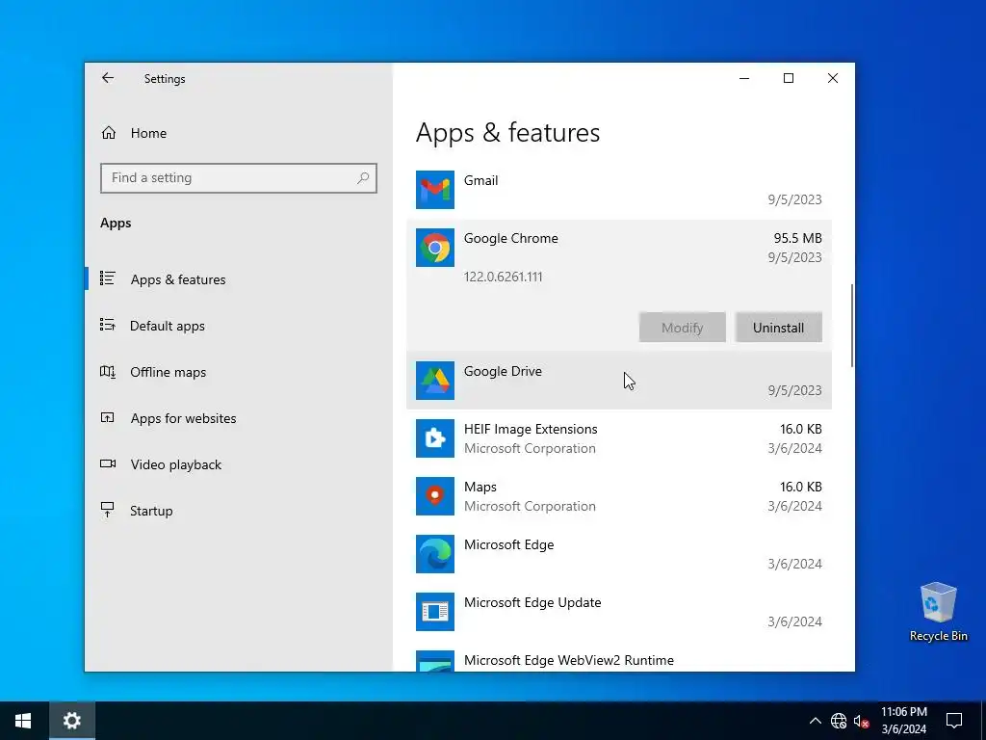Click the Google Drive app icon
The height and width of the screenshot is (740, 986).
click(435, 380)
